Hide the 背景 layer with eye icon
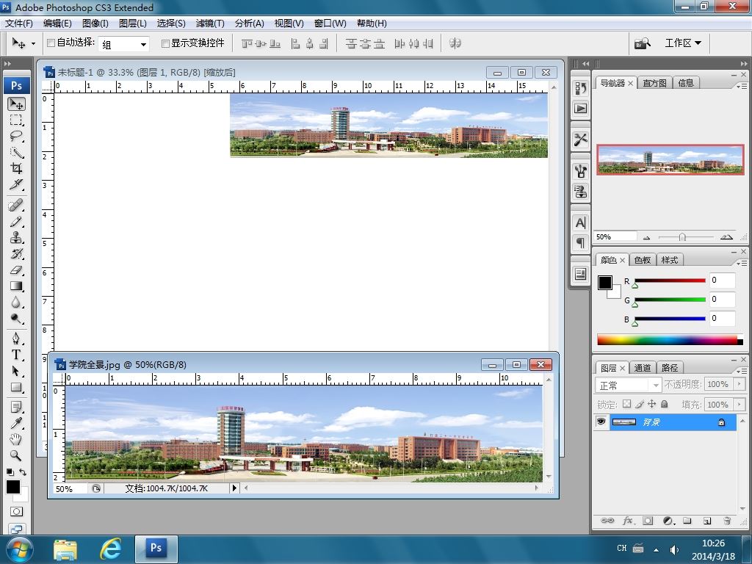752x564 pixels. [x=601, y=422]
